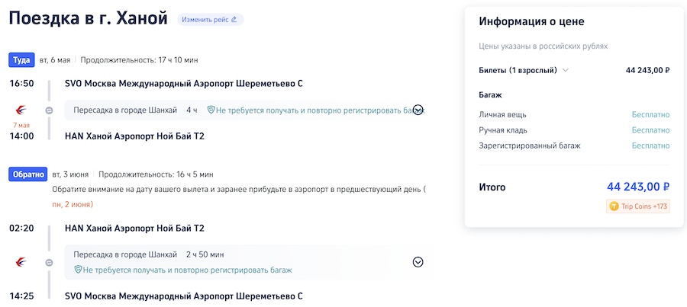Click the Trip Coins +173 badge
The width and height of the screenshot is (687, 307).
pyautogui.click(x=637, y=206)
